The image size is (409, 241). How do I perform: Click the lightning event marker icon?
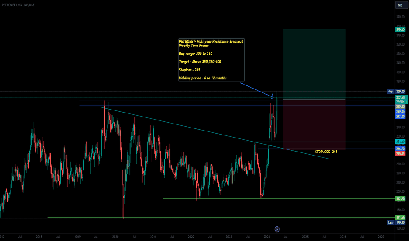pos(277,229)
